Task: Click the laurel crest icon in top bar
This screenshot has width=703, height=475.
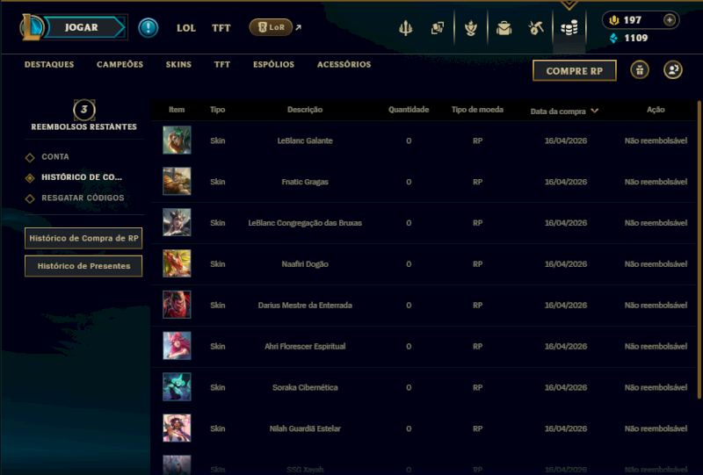Action: tap(471, 28)
